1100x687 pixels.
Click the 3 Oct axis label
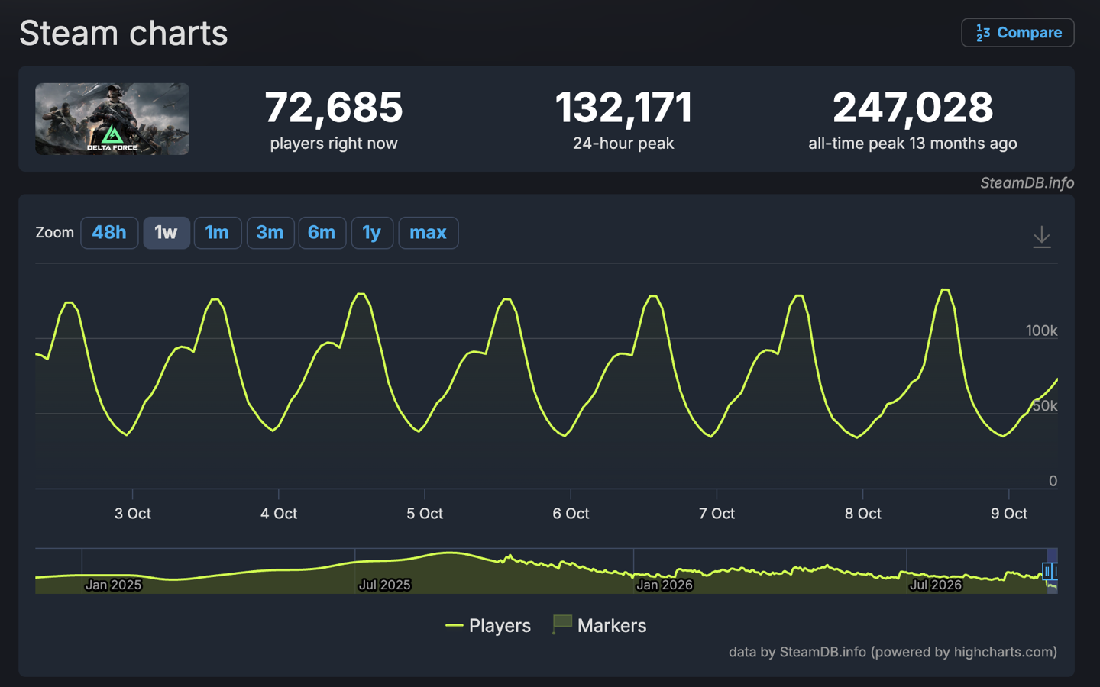pos(133,514)
